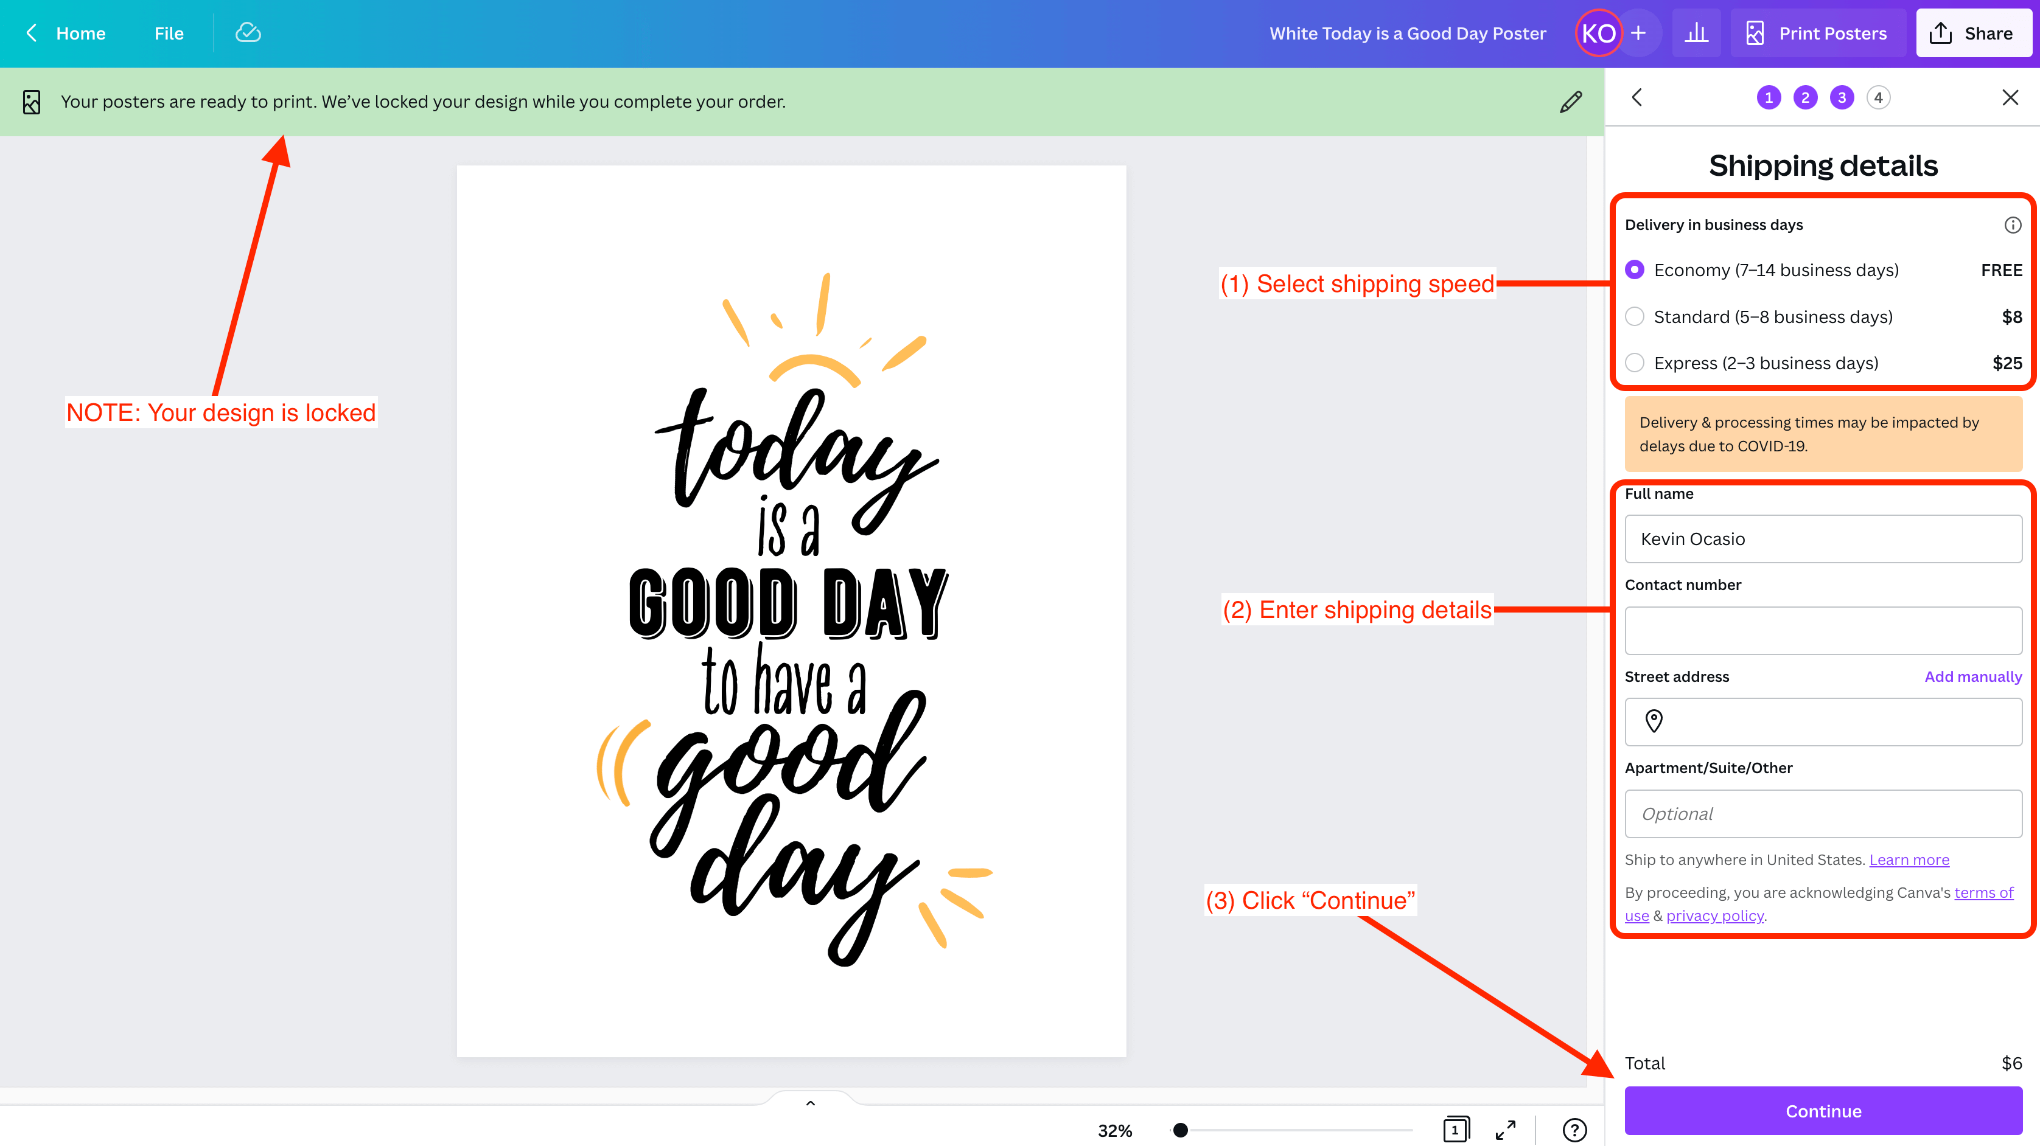Click the cloud save status icon

click(x=248, y=32)
